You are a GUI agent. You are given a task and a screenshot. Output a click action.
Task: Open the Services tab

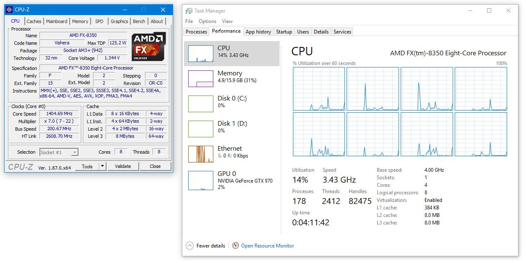click(x=342, y=32)
